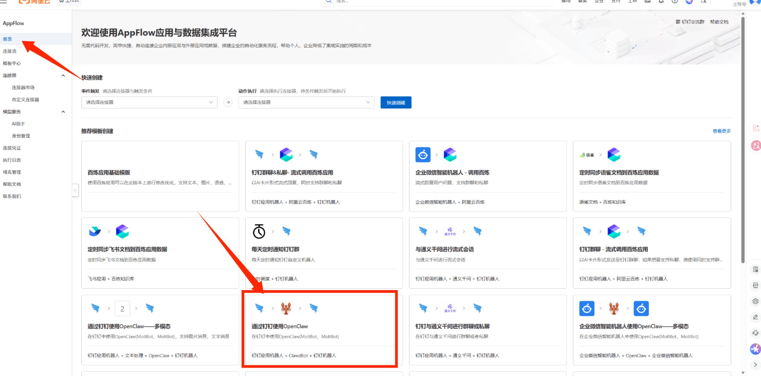This screenshot has width=761, height=376.
Task: Click the WeCom robot icon on enterprise card
Action: point(423,155)
